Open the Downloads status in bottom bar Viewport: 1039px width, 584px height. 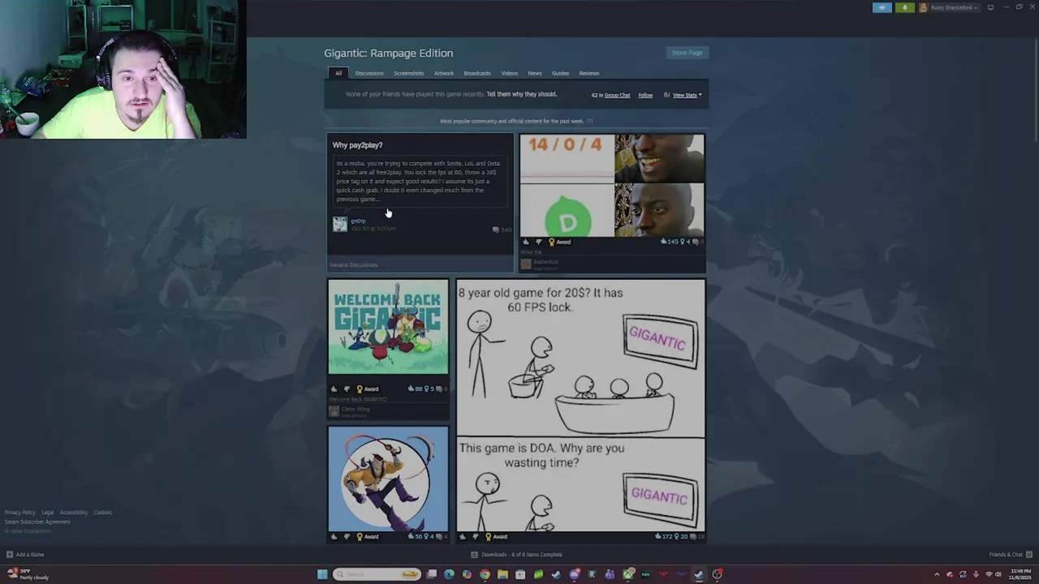point(516,555)
